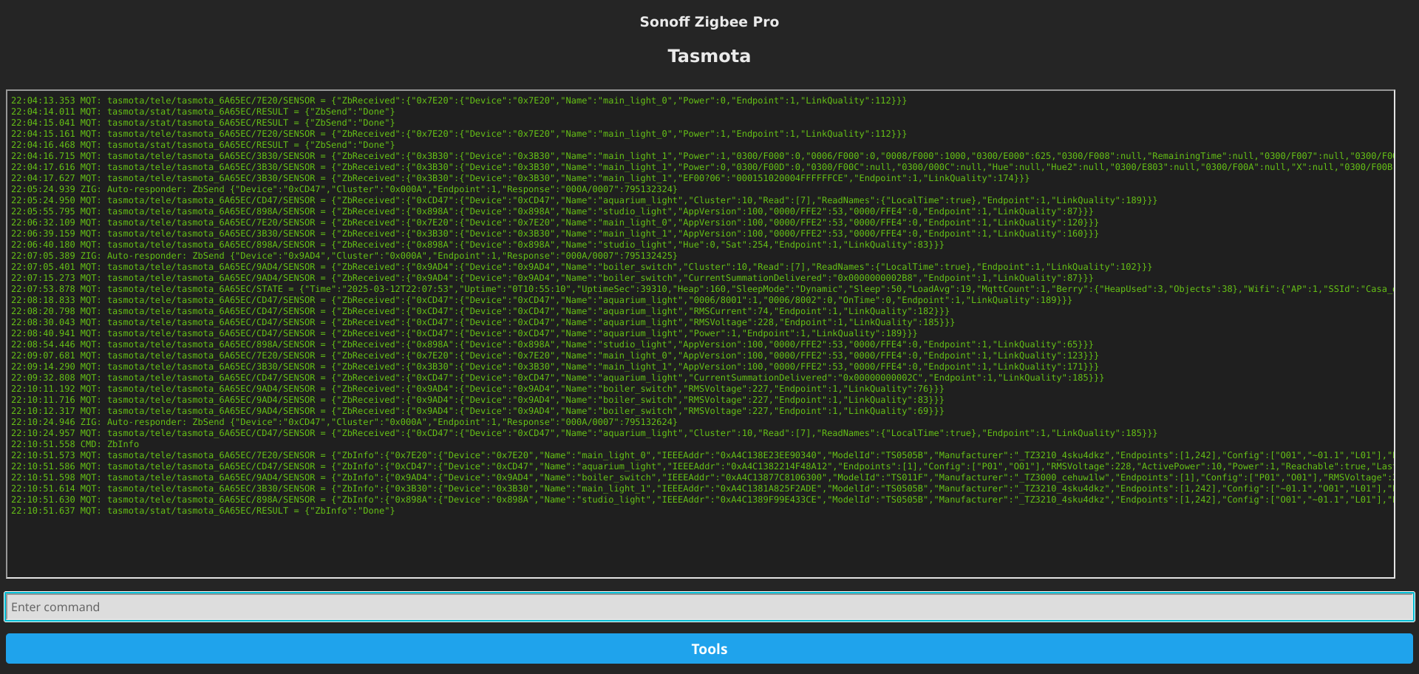The height and width of the screenshot is (674, 1419).
Task: Click the ZIG Auto-responder line at 22:05:24.939
Action: click(x=344, y=189)
